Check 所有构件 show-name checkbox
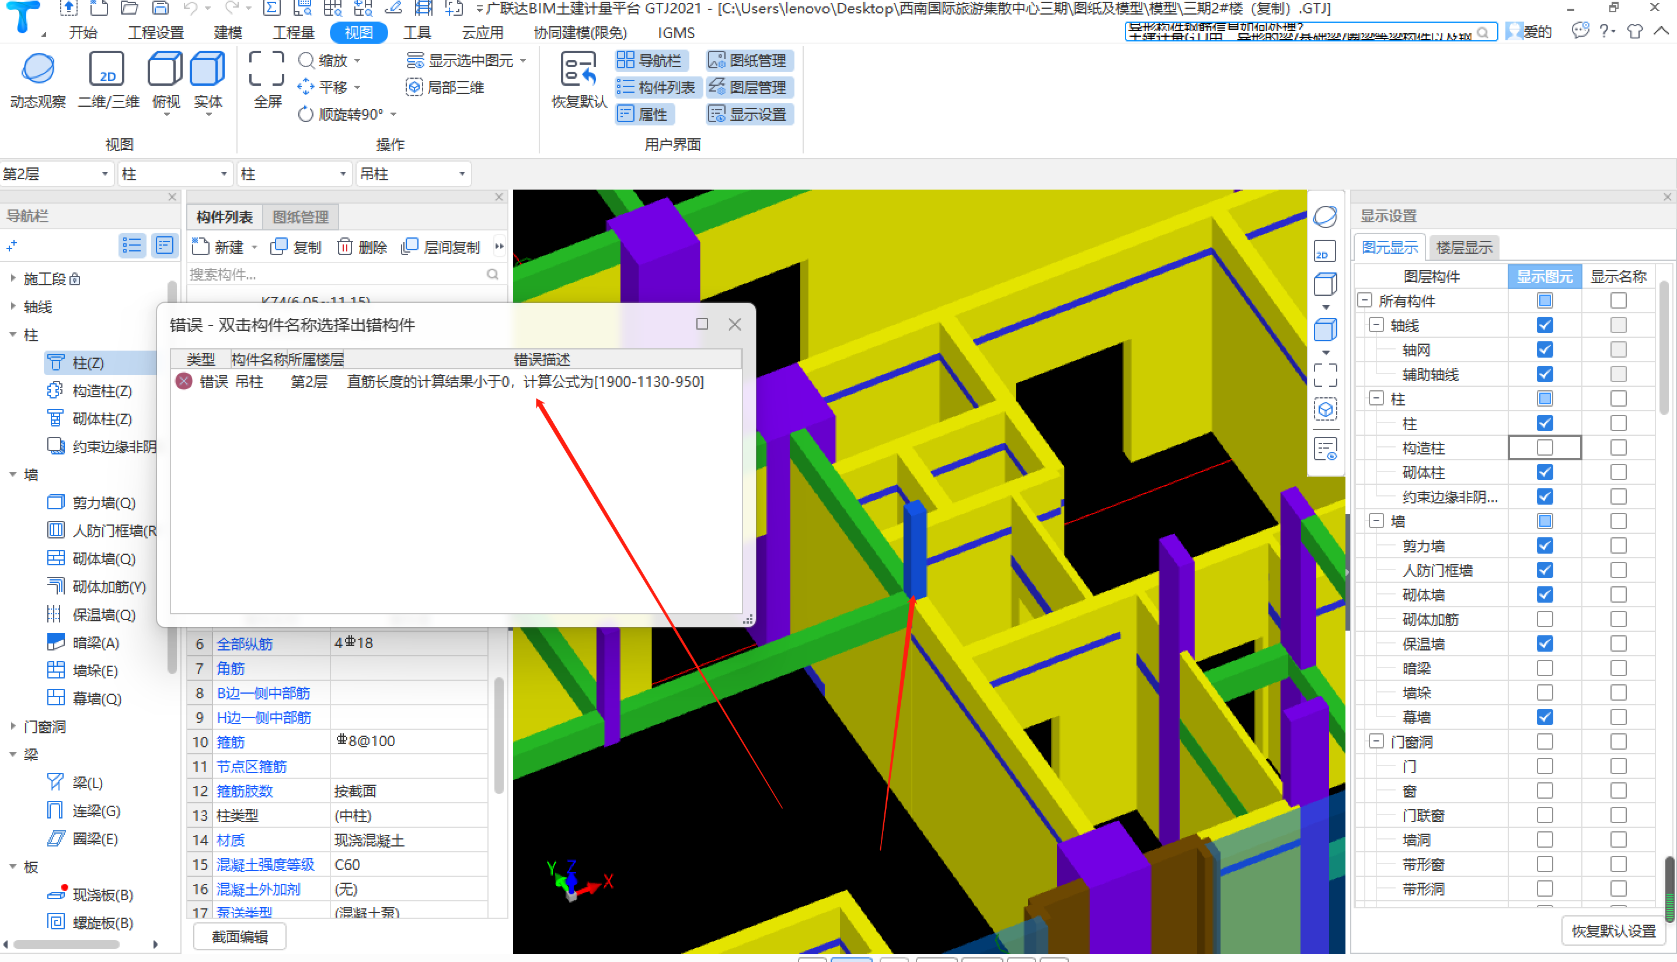1677x962 pixels. (1618, 300)
